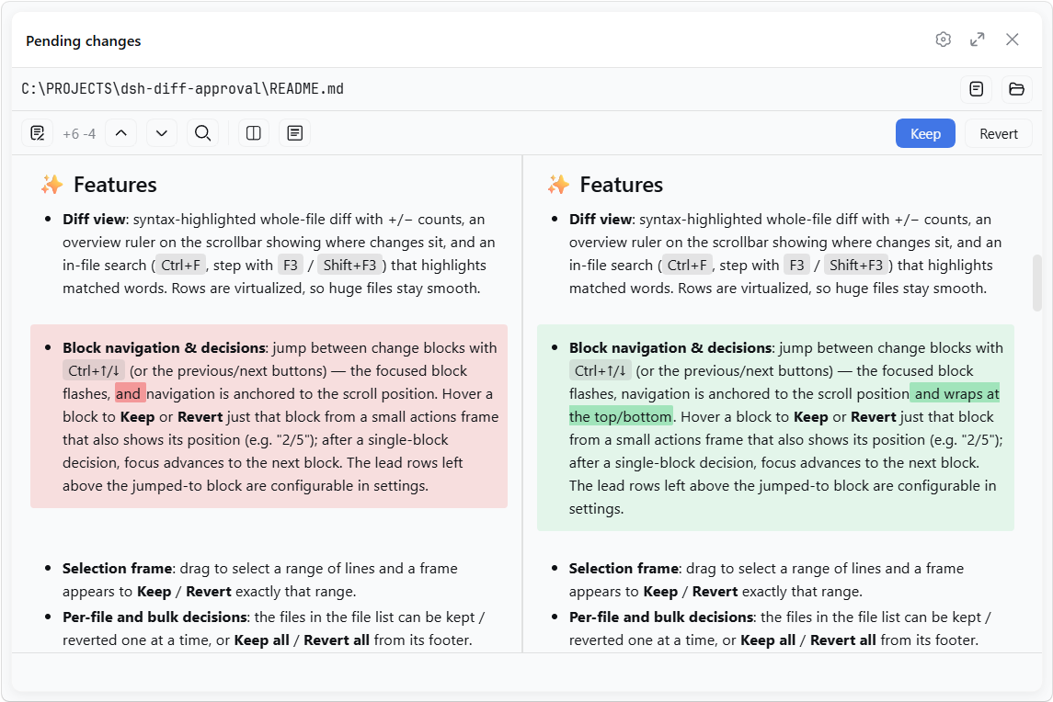Jump to the next change block

(x=162, y=133)
